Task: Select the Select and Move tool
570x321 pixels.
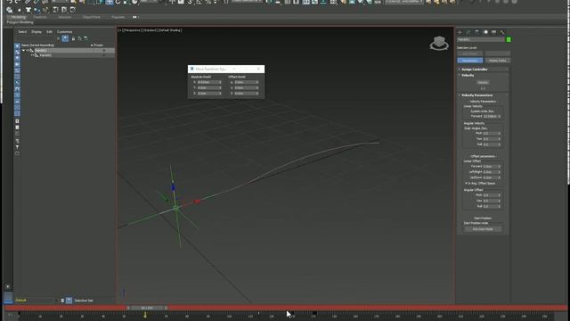Action: click(x=110, y=2)
